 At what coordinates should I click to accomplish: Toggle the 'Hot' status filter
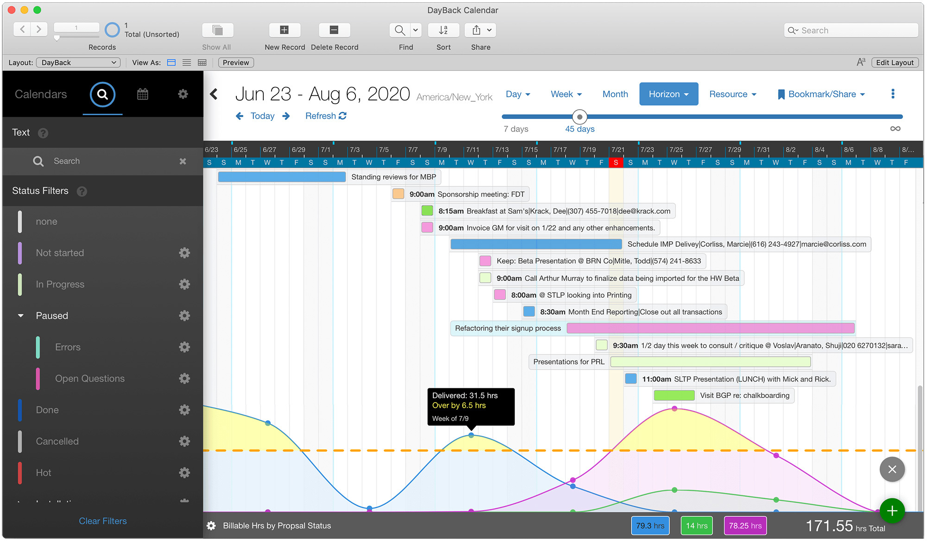[x=43, y=473]
